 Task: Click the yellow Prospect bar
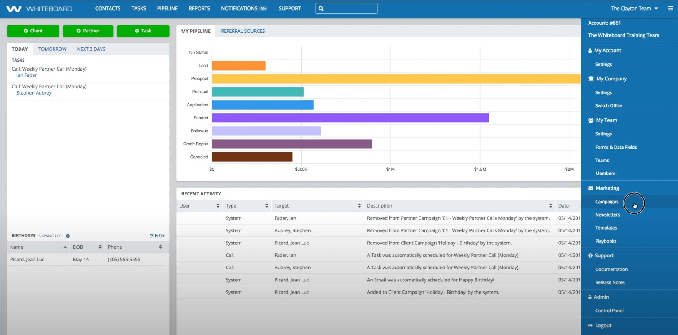(396, 79)
